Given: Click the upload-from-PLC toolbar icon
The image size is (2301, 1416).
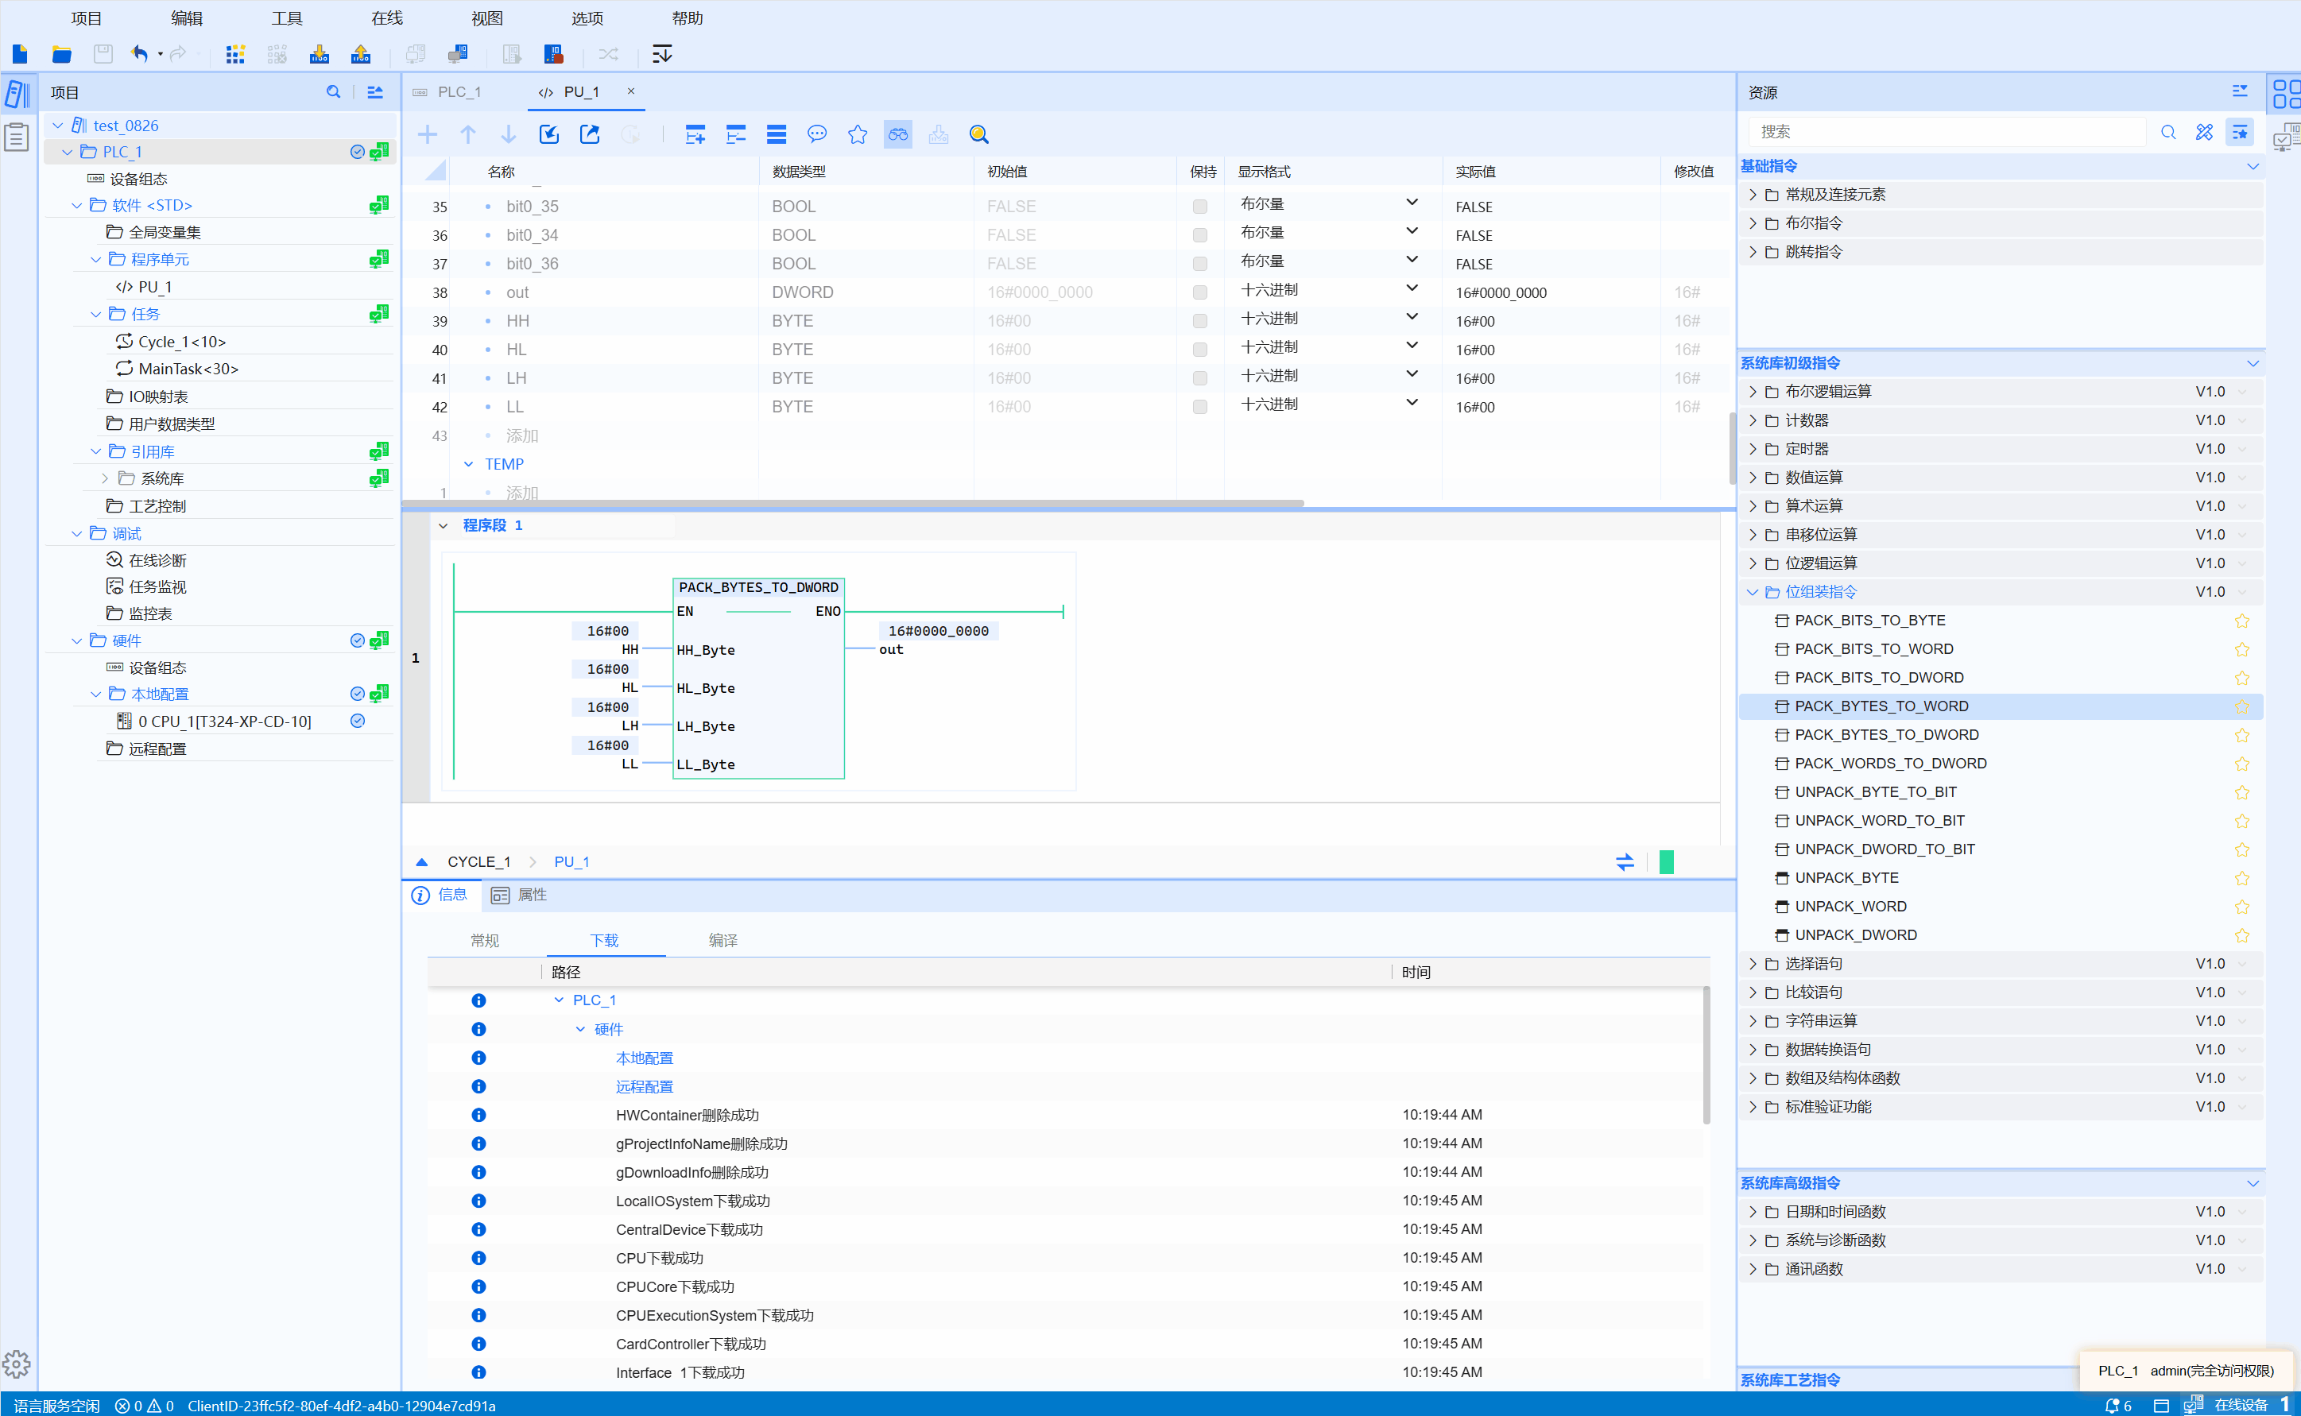Looking at the screenshot, I should 361,54.
